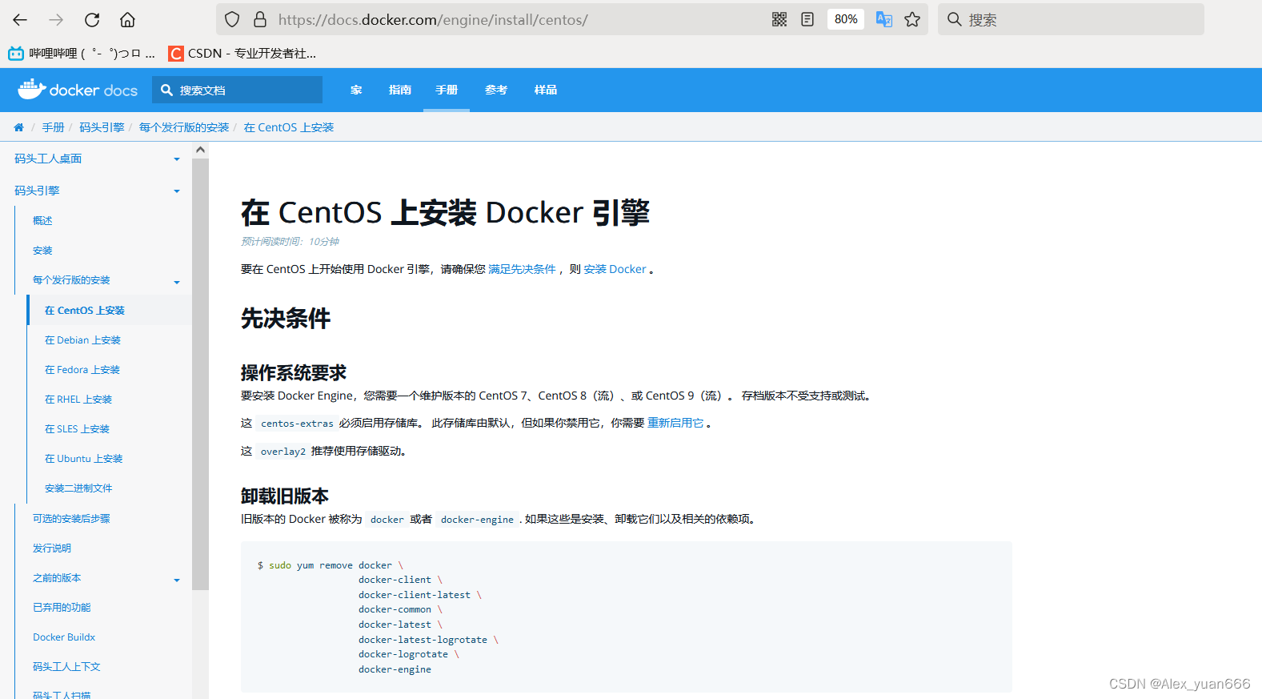This screenshot has height=699, width=1262.
Task: Select 在 Ubuntu 上安装 sidebar item
Action: point(84,459)
